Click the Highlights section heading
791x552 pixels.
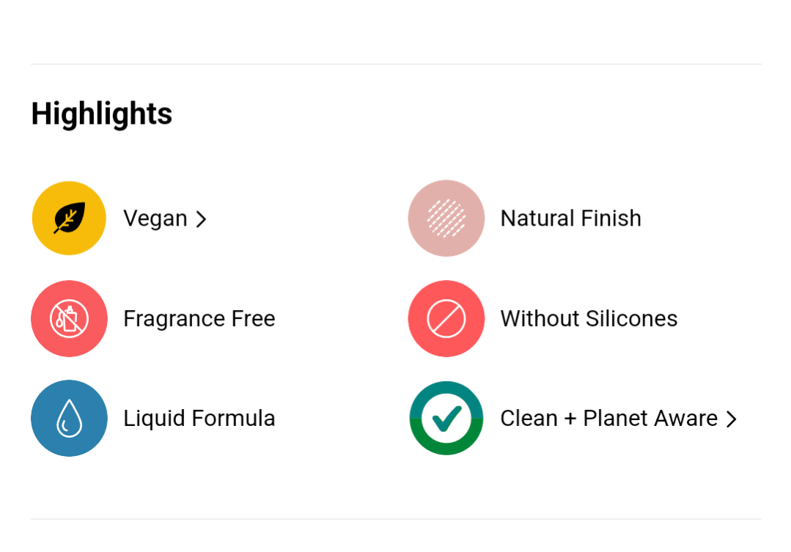[x=101, y=114]
